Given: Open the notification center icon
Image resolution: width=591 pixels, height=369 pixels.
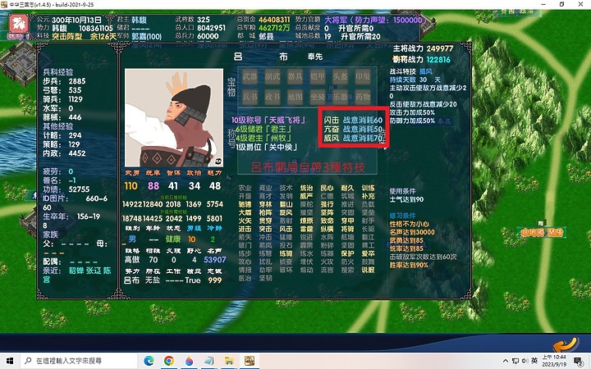Looking at the screenshot, I should tap(578, 361).
